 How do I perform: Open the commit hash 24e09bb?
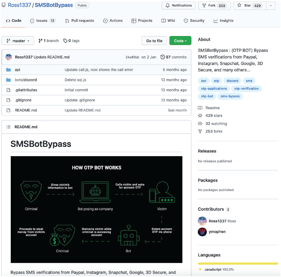tap(132, 57)
